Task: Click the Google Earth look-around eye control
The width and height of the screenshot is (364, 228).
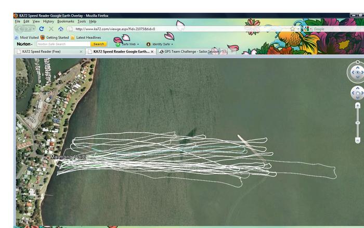Action: tap(357, 73)
